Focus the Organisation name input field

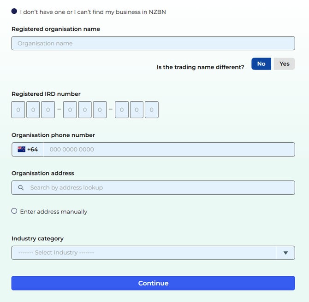click(x=153, y=43)
